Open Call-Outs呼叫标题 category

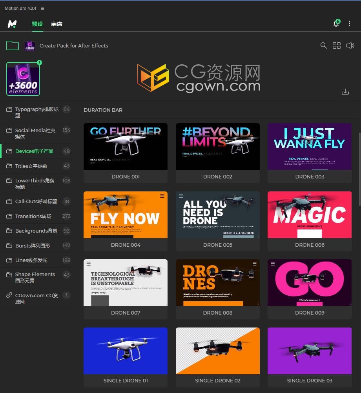(x=36, y=201)
